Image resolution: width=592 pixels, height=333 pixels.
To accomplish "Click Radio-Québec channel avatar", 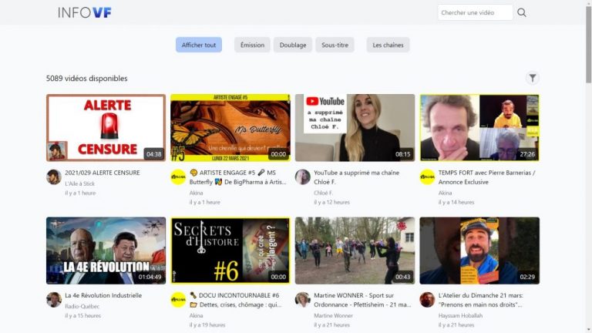I will tap(54, 300).
